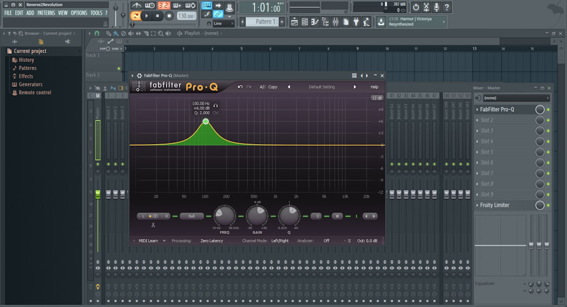Open the OPTIONS menu

click(x=79, y=12)
